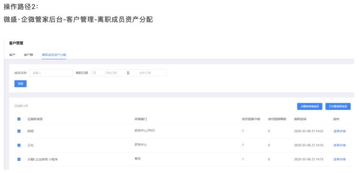The image size is (359, 173).
Task: Click the 2020-03-06 21:14:15 timestamp
Action: (x=309, y=159)
